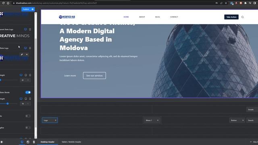The height and width of the screenshot is (145, 258).
Task: Click shrink Height value input
Action: (23, 104)
